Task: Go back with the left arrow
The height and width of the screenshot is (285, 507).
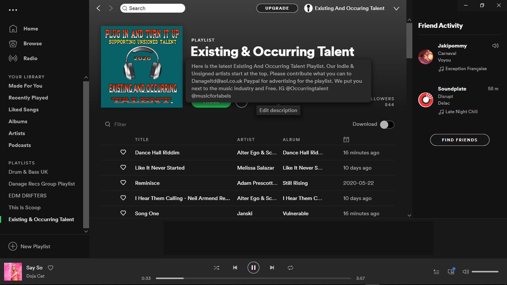Action: tap(98, 8)
